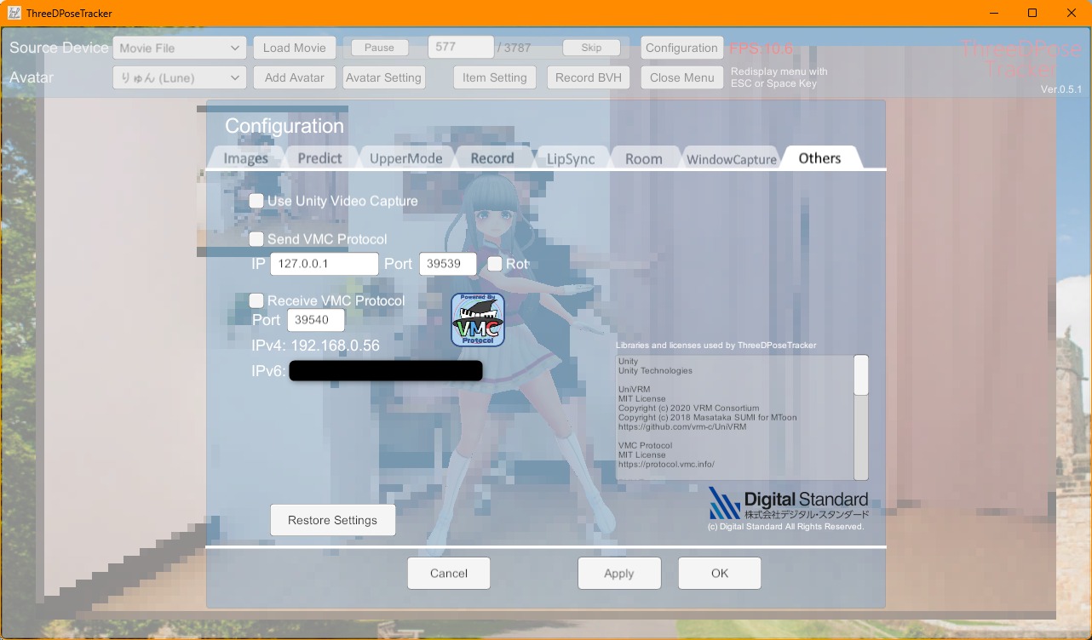The height and width of the screenshot is (640, 1092).
Task: Expand the Avatar selection dropdown
Action: (x=179, y=77)
